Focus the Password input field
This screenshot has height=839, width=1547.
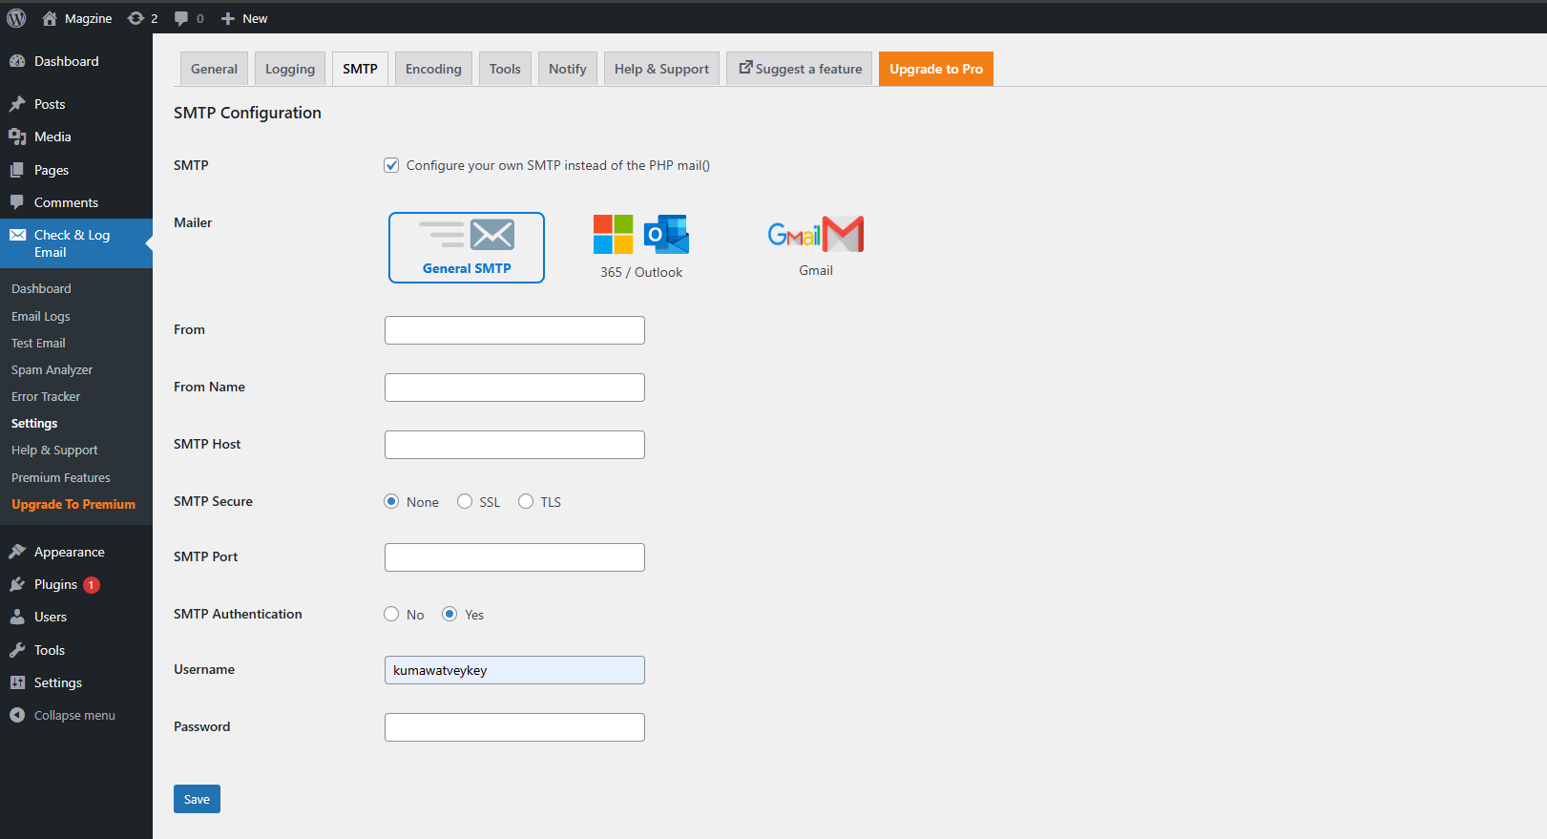(514, 727)
